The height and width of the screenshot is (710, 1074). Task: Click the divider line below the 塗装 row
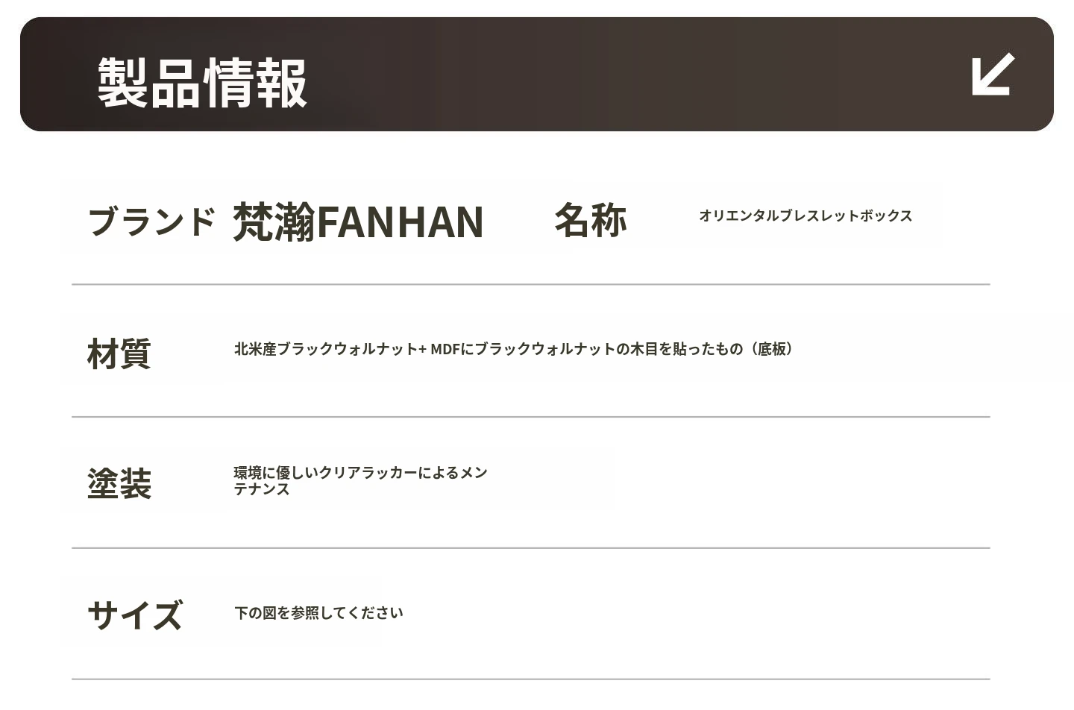click(530, 548)
